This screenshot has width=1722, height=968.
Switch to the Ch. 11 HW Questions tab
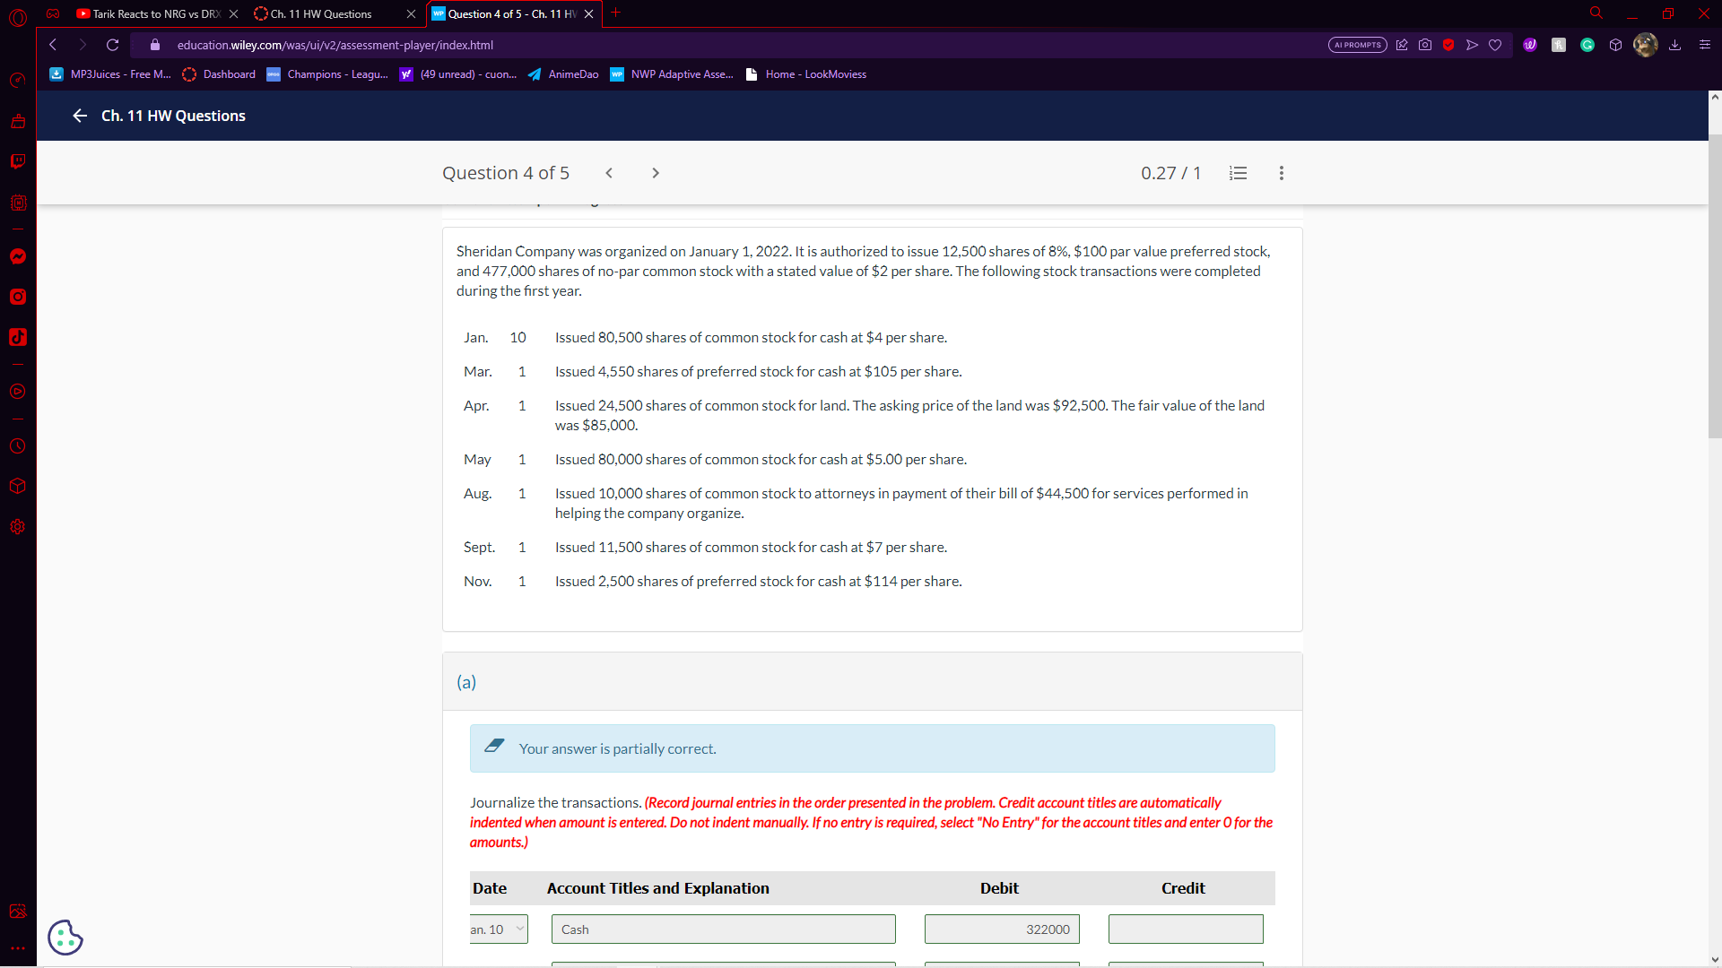321,13
